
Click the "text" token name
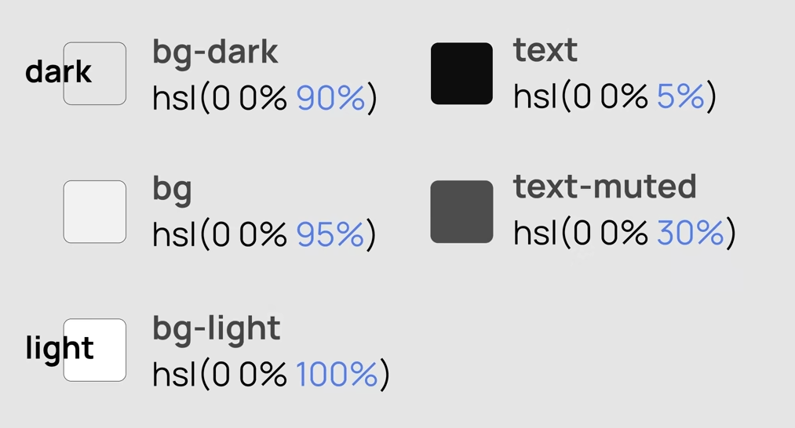545,50
